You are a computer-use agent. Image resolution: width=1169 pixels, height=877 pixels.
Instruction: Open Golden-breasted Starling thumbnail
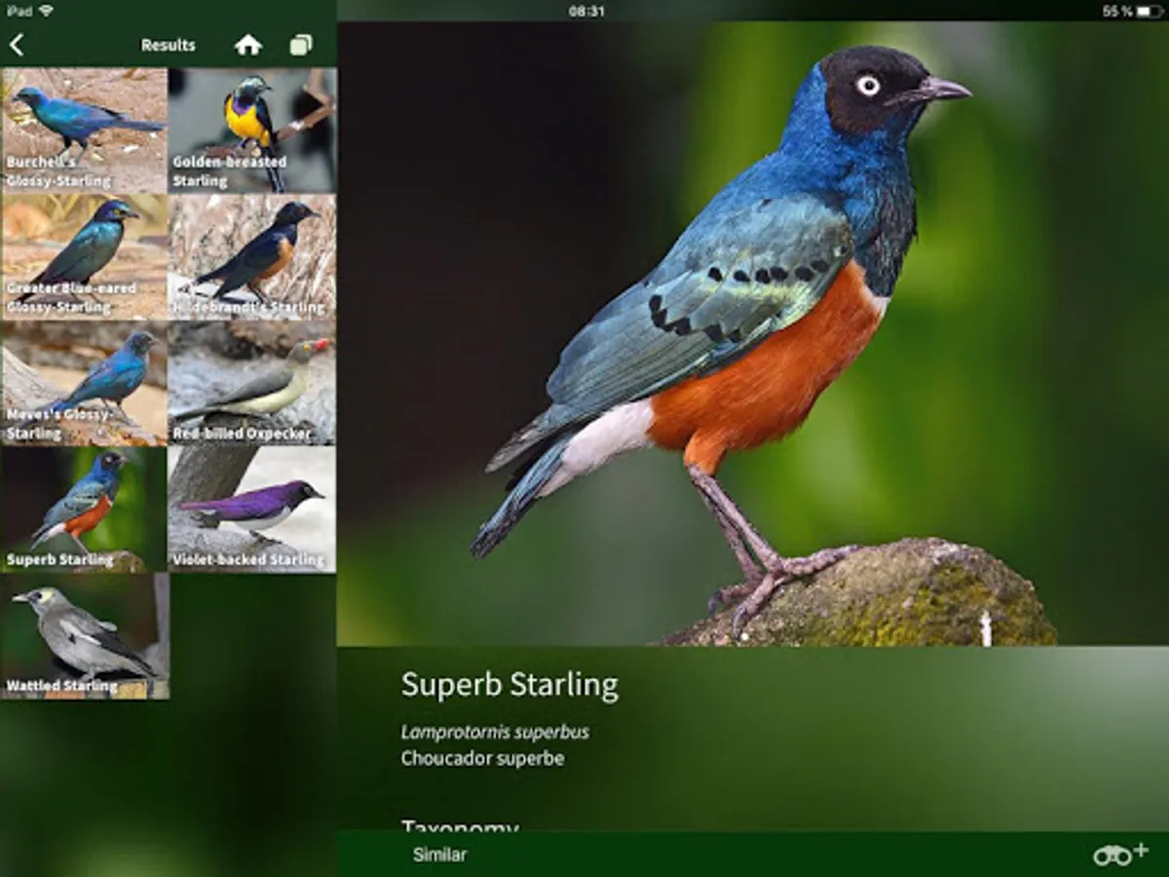252,131
